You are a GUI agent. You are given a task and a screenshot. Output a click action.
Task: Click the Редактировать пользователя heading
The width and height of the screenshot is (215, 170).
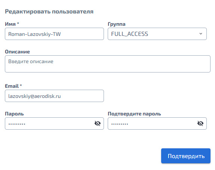point(49,12)
